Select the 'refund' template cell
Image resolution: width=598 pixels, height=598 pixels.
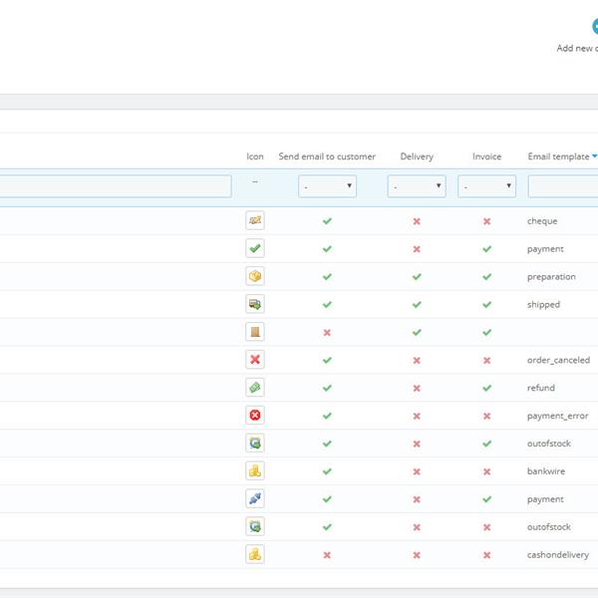tap(541, 388)
